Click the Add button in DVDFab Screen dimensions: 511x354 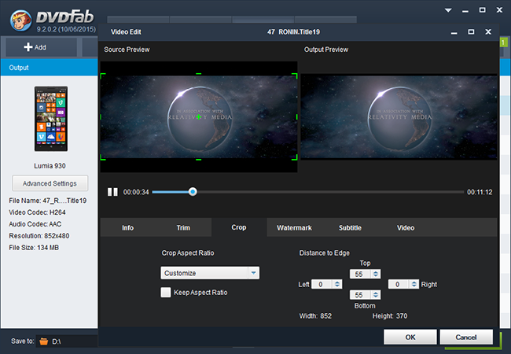click(42, 47)
